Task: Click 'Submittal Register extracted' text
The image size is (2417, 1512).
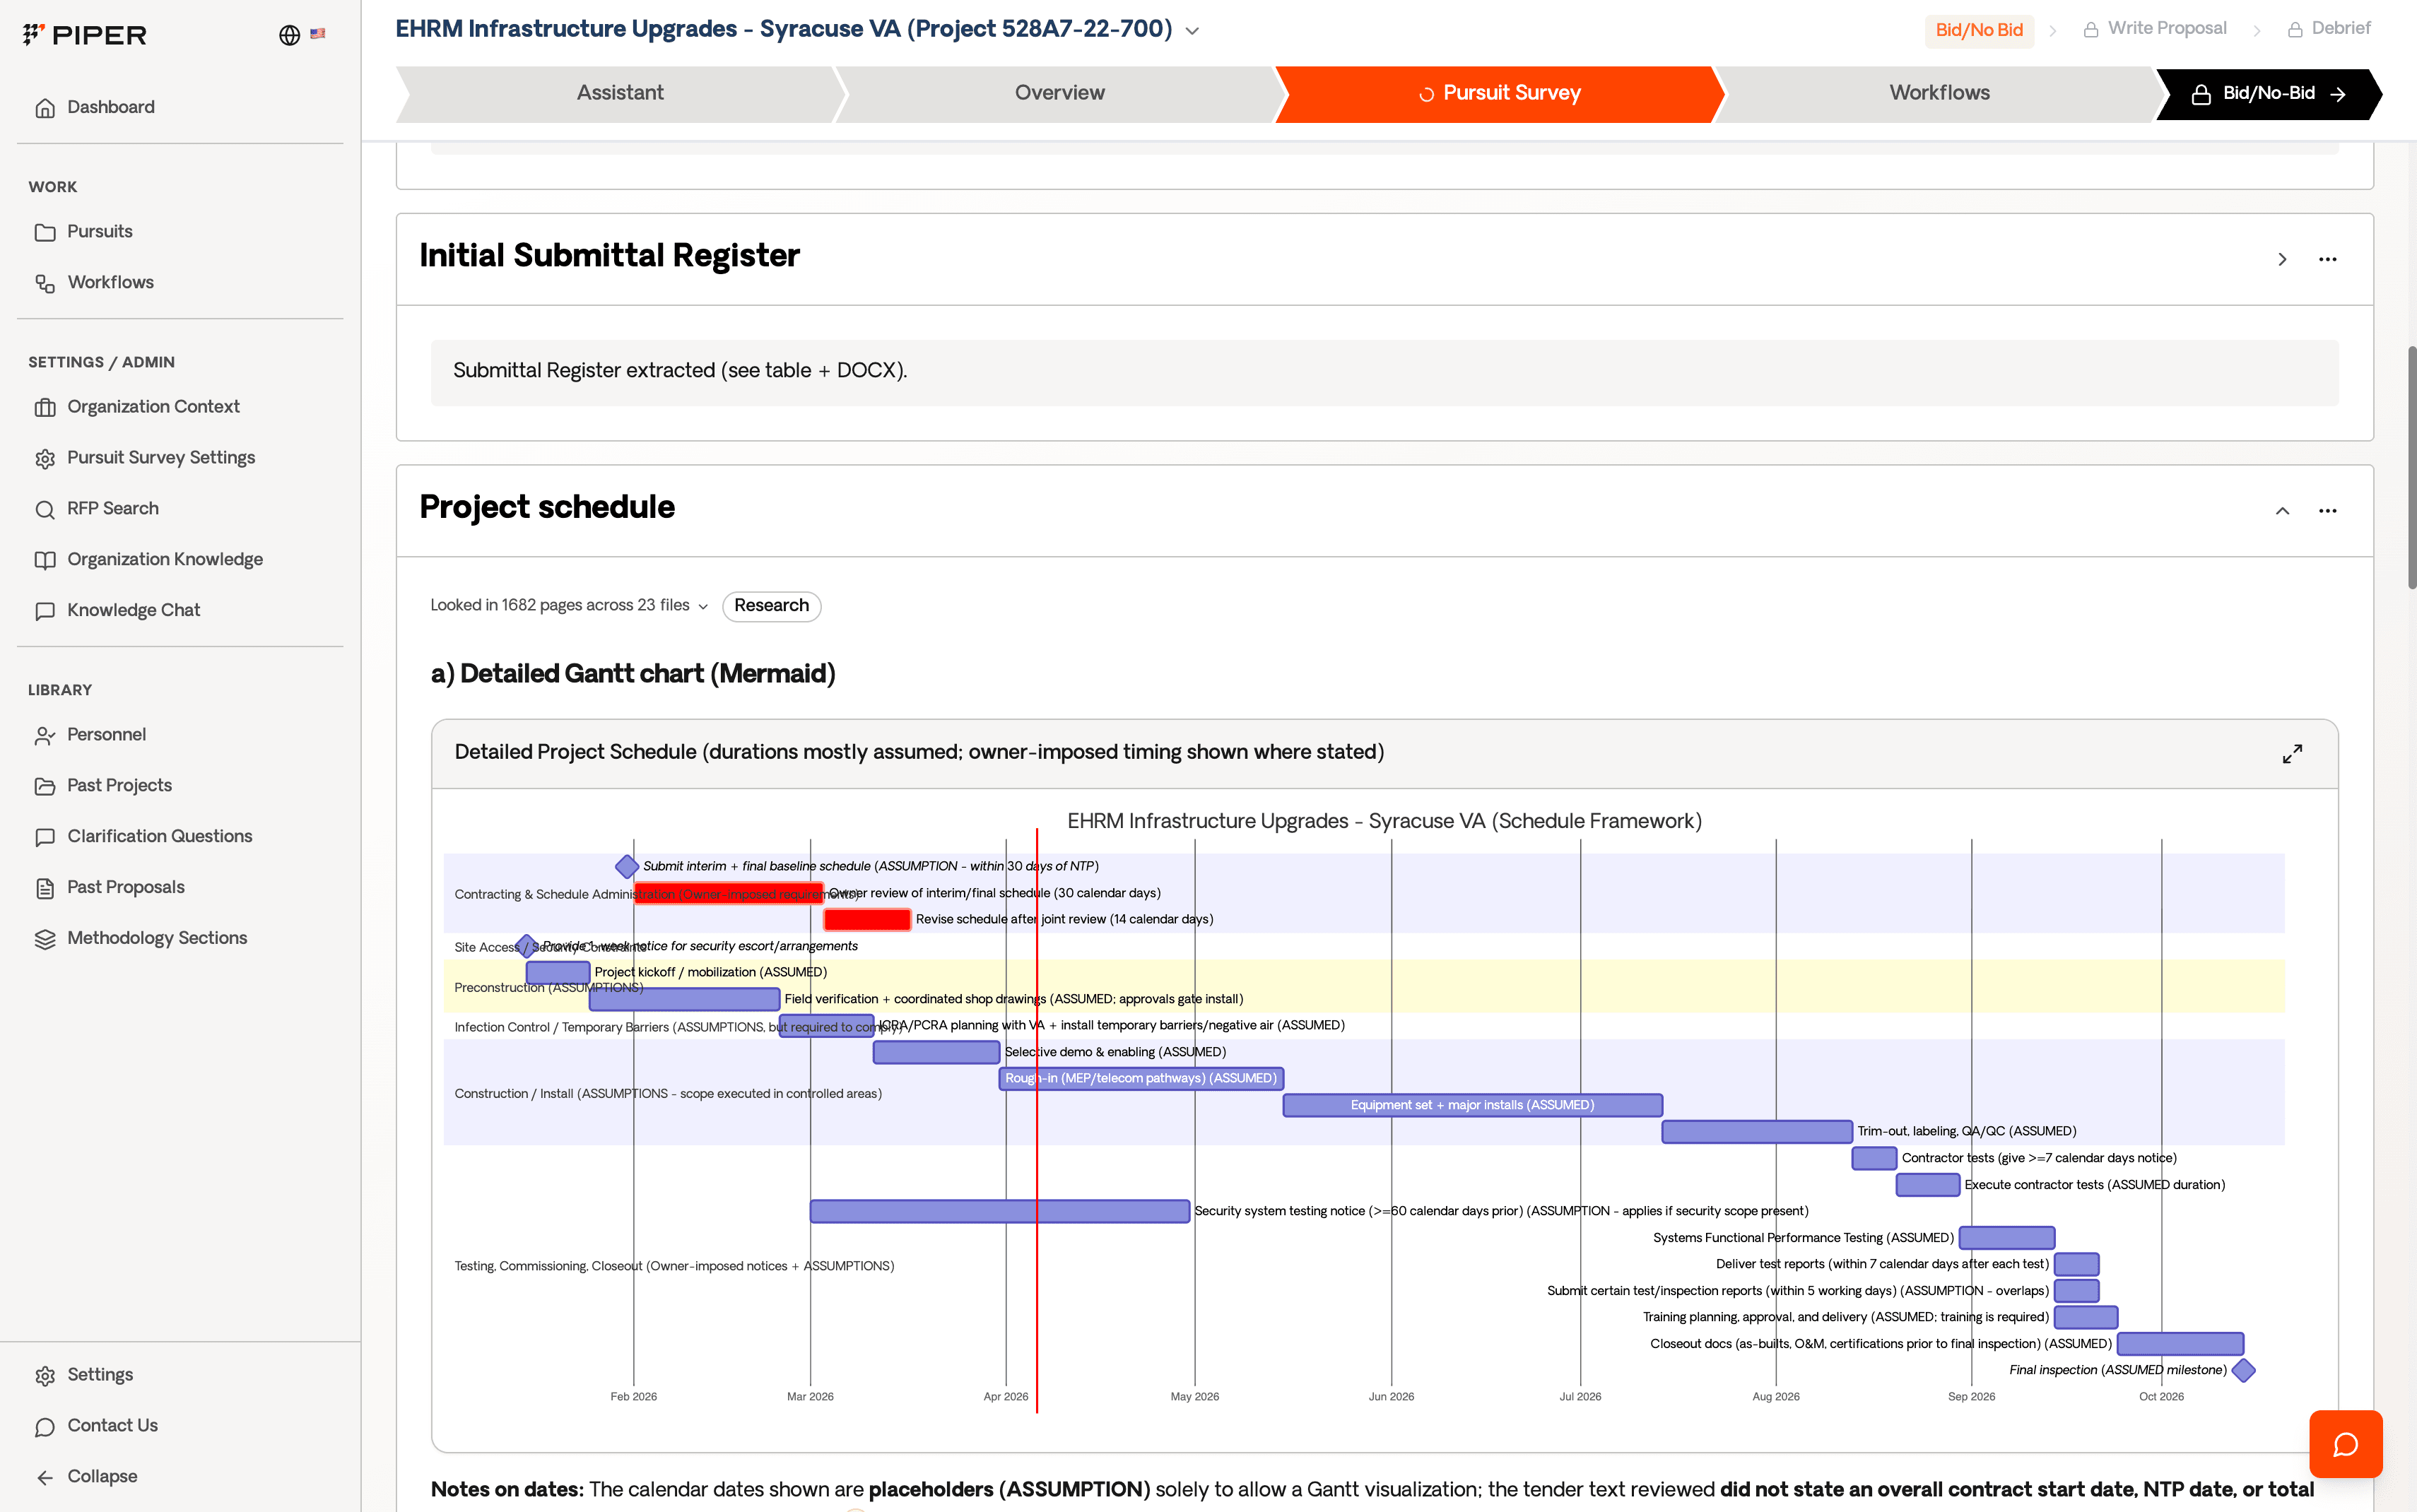Action: coord(680,371)
